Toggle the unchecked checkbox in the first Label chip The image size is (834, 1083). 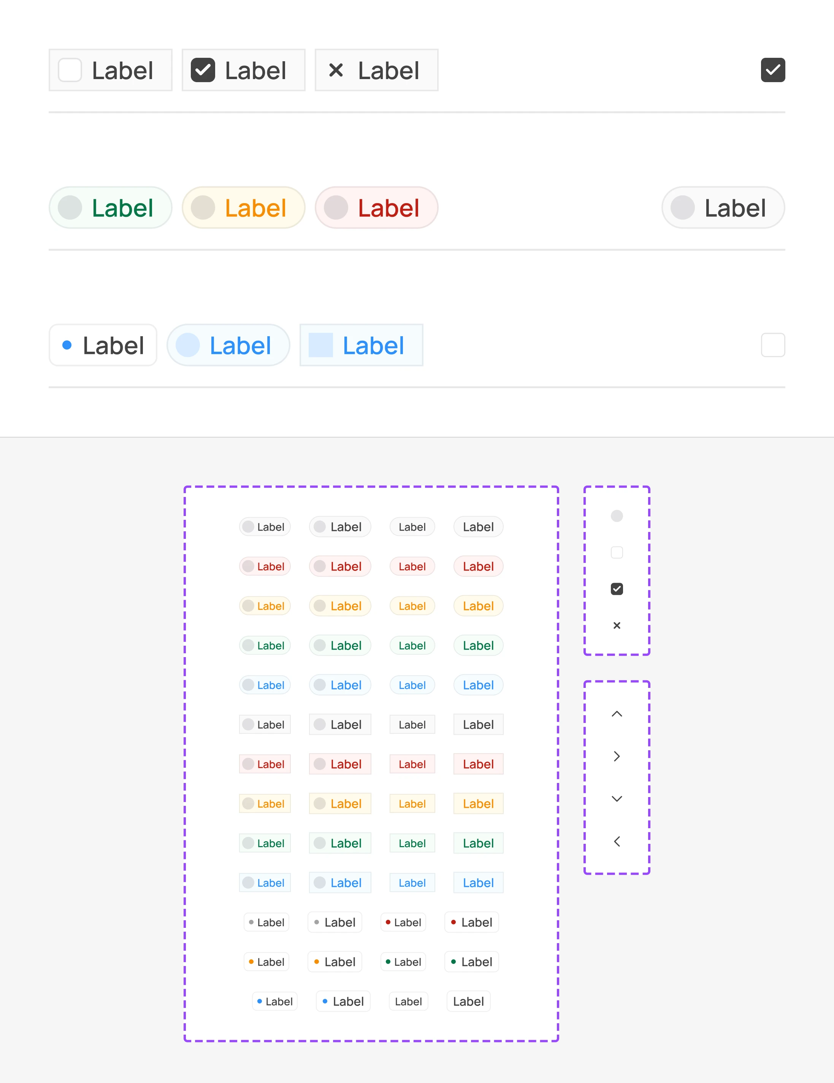pos(70,70)
